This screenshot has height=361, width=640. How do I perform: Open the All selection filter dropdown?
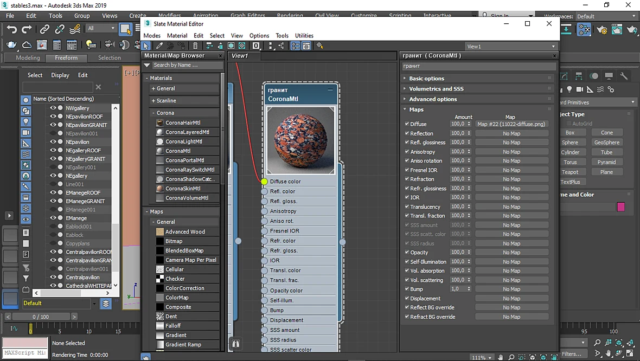[x=101, y=28]
